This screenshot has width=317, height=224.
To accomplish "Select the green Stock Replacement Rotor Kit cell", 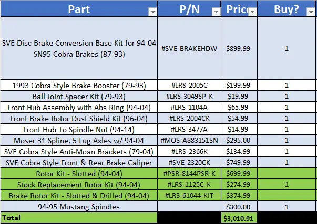I will click(x=79, y=185).
